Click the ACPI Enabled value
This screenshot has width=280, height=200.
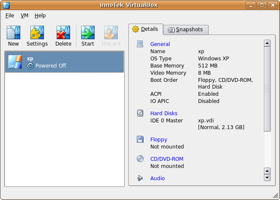click(208, 94)
